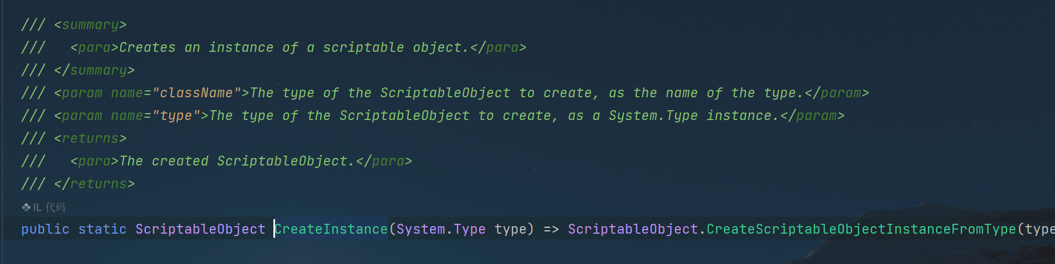This screenshot has height=264, width=1055.
Task: Click the public keyword
Action: (x=45, y=230)
